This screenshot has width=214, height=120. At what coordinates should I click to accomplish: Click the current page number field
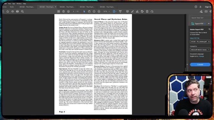(x=74, y=12)
